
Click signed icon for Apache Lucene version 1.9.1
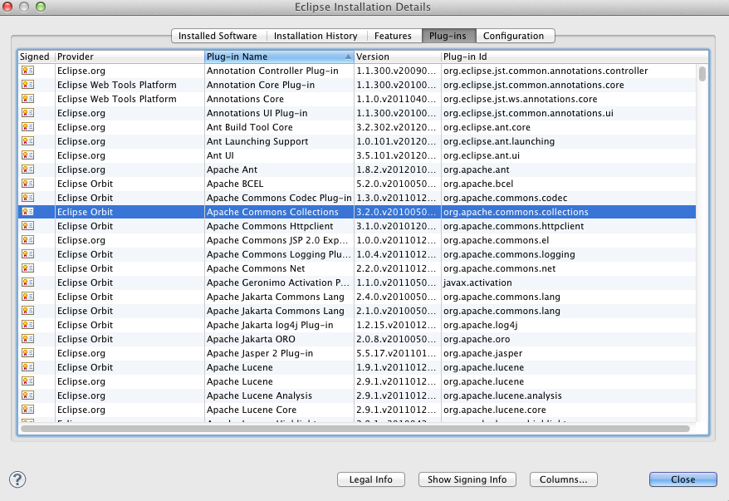tap(28, 367)
